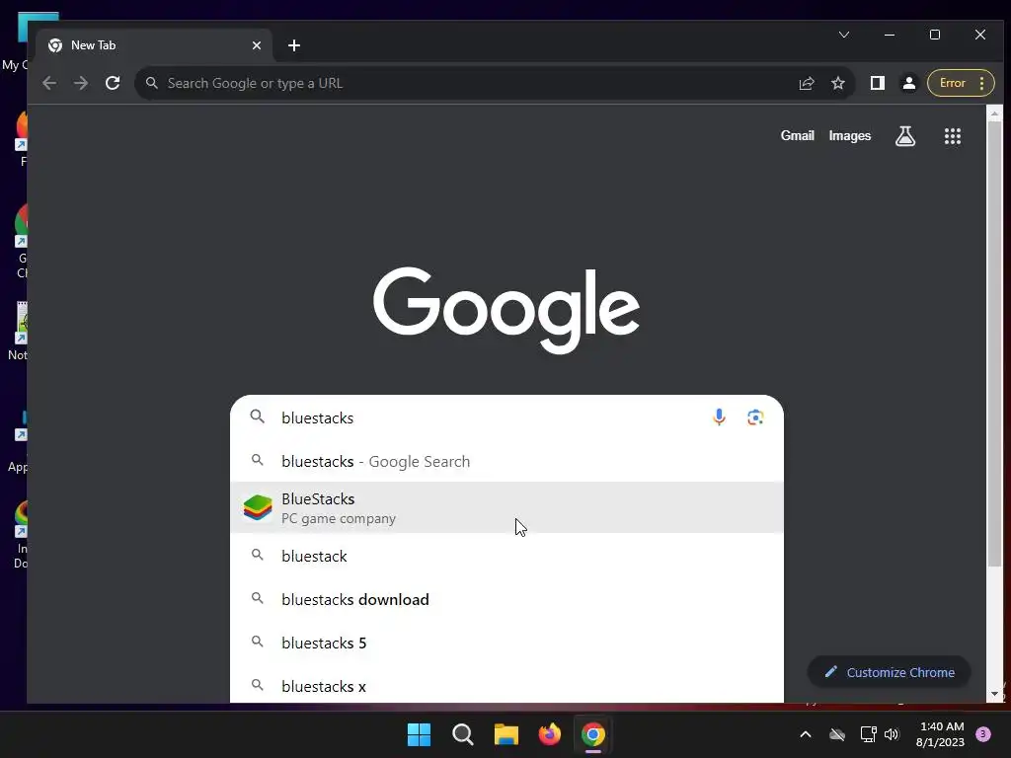Expand the tab search chevron
This screenshot has height=758, width=1011.
pos(844,35)
